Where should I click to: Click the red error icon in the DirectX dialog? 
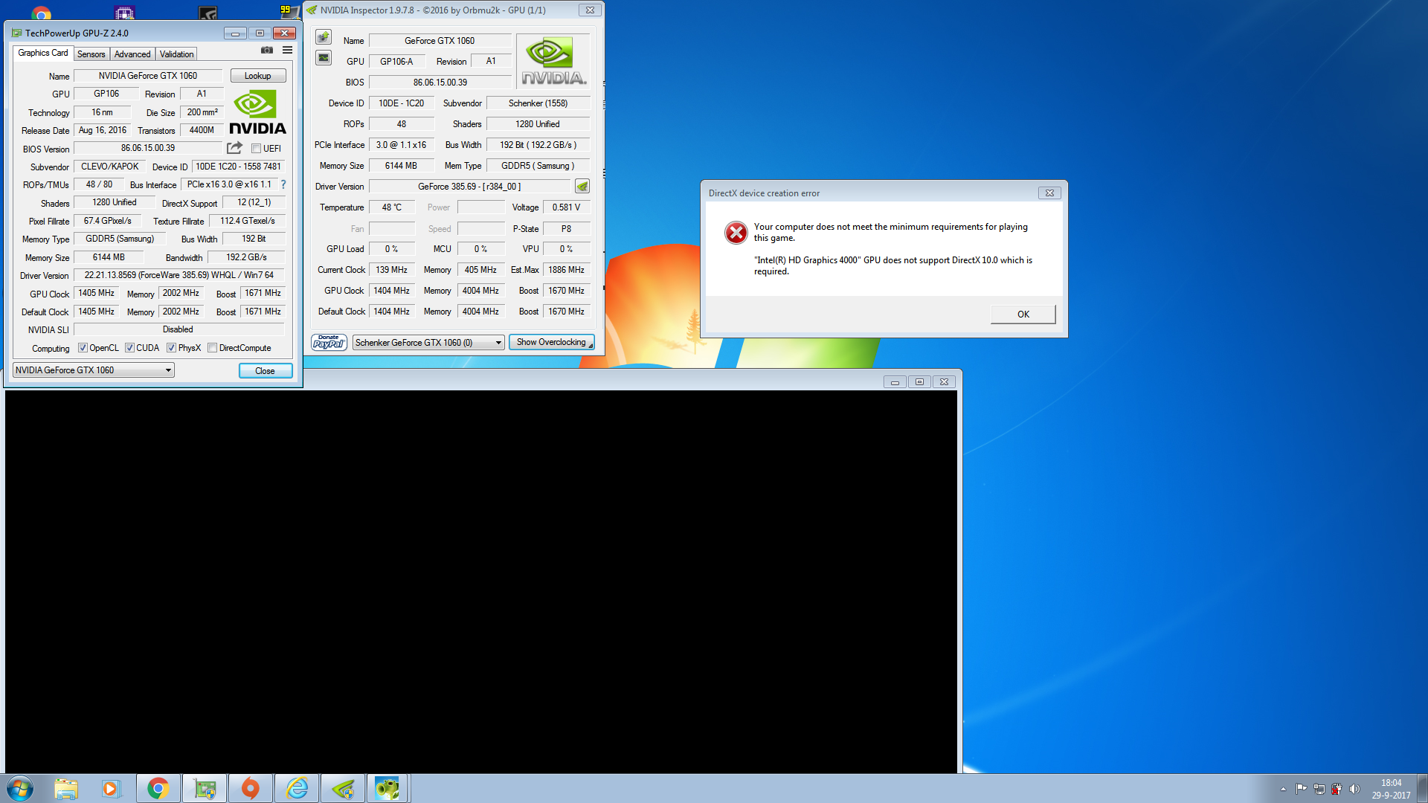click(x=736, y=233)
